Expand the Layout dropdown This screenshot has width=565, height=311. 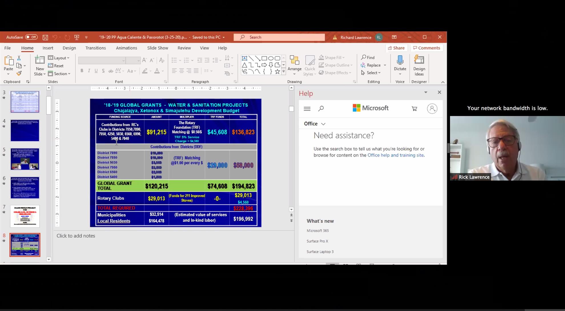[59, 58]
